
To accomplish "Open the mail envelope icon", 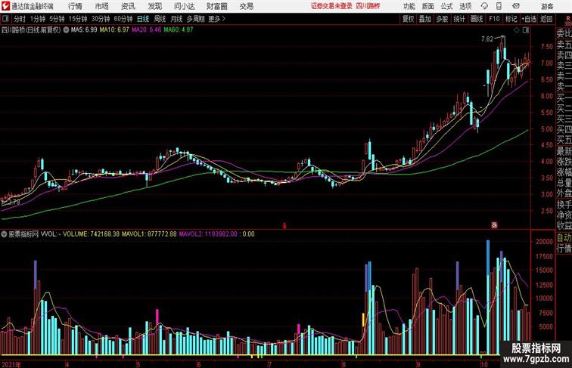I will pyautogui.click(x=516, y=6).
